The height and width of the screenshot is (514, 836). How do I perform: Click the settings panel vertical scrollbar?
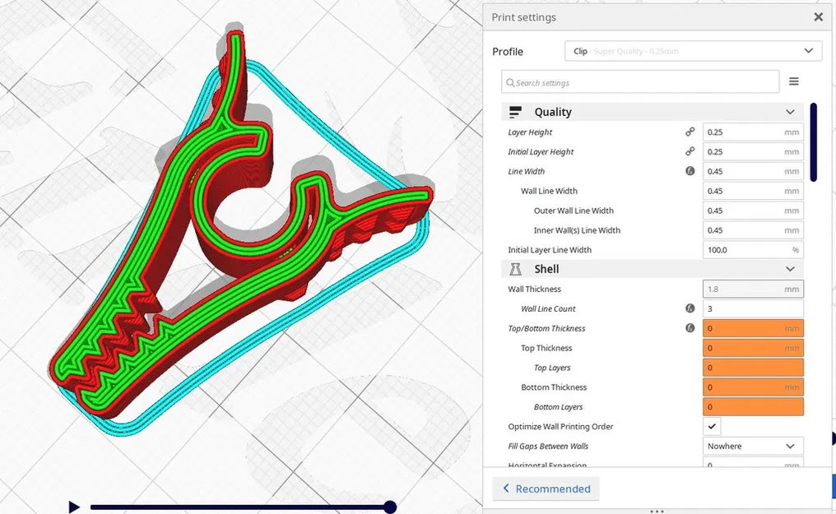[x=813, y=142]
